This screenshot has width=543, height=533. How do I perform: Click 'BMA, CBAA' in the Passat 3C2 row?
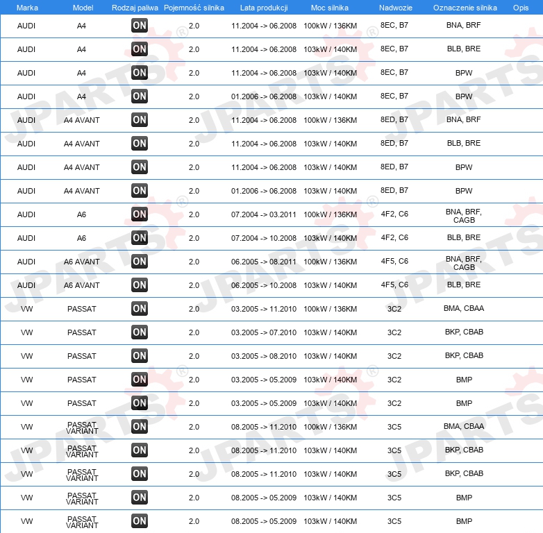click(x=464, y=308)
